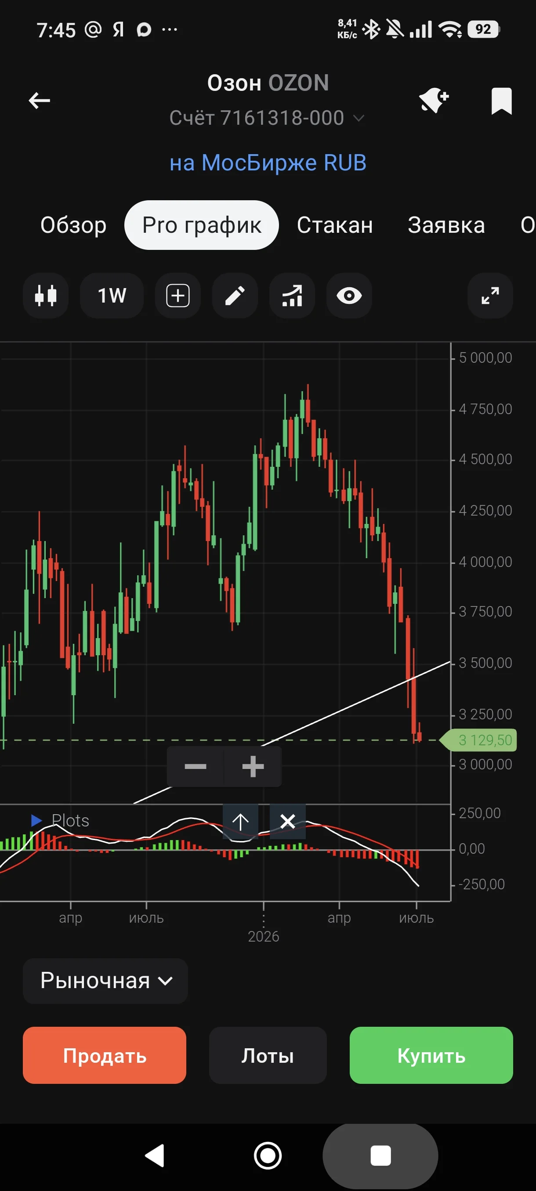Close the MACD indicator panel
The height and width of the screenshot is (1191, 536).
[x=288, y=822]
